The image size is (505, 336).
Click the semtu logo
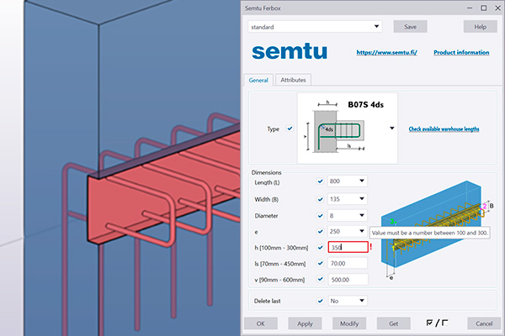(x=290, y=52)
